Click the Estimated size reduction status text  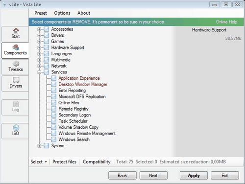point(193,161)
